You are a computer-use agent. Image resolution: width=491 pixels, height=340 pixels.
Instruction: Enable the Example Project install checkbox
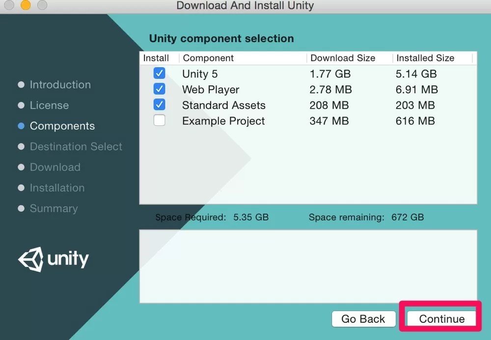160,121
